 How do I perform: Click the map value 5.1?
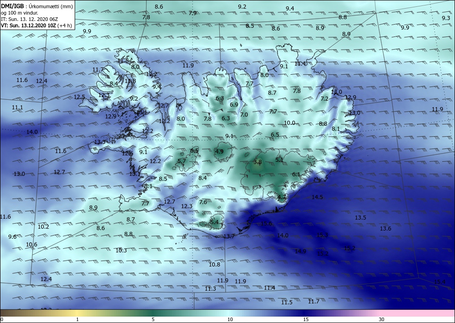(279, 159)
